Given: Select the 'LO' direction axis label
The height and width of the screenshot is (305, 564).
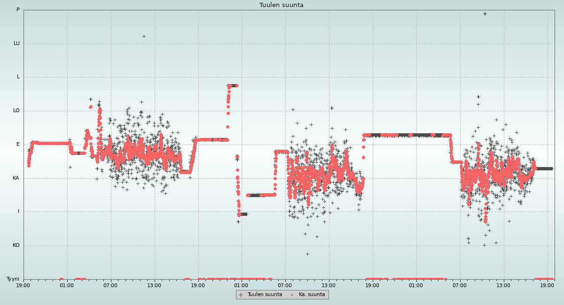Looking at the screenshot, I should [16, 111].
